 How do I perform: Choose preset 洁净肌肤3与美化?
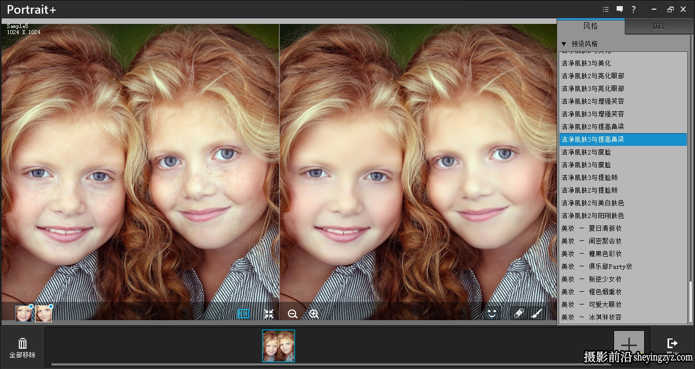click(623, 63)
